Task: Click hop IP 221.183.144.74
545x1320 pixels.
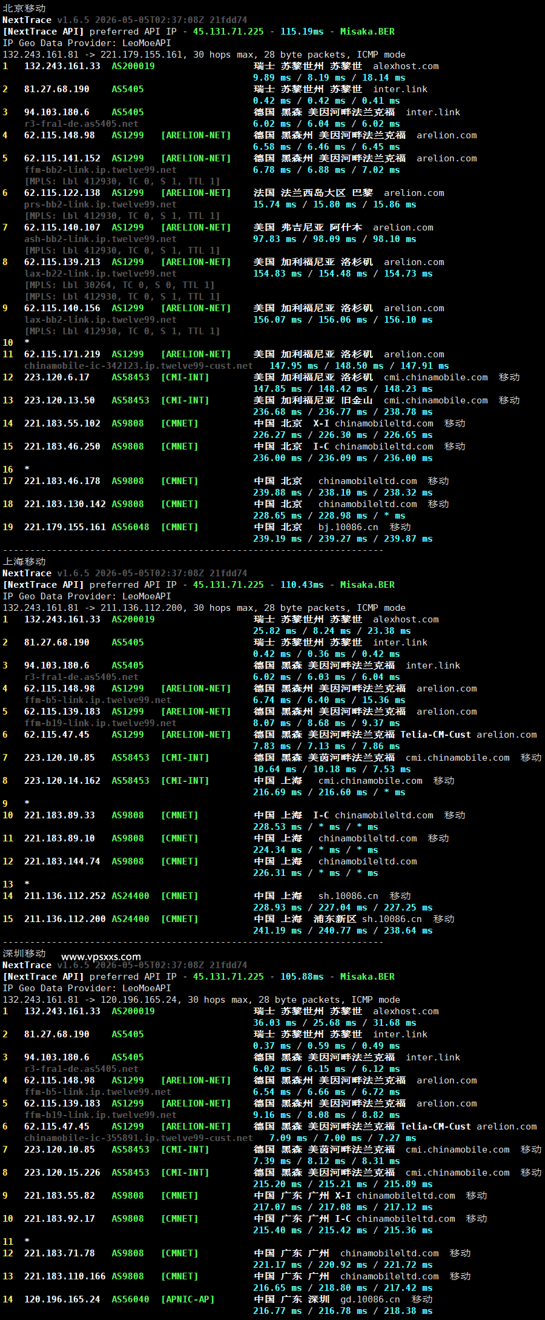Action: pos(62,861)
